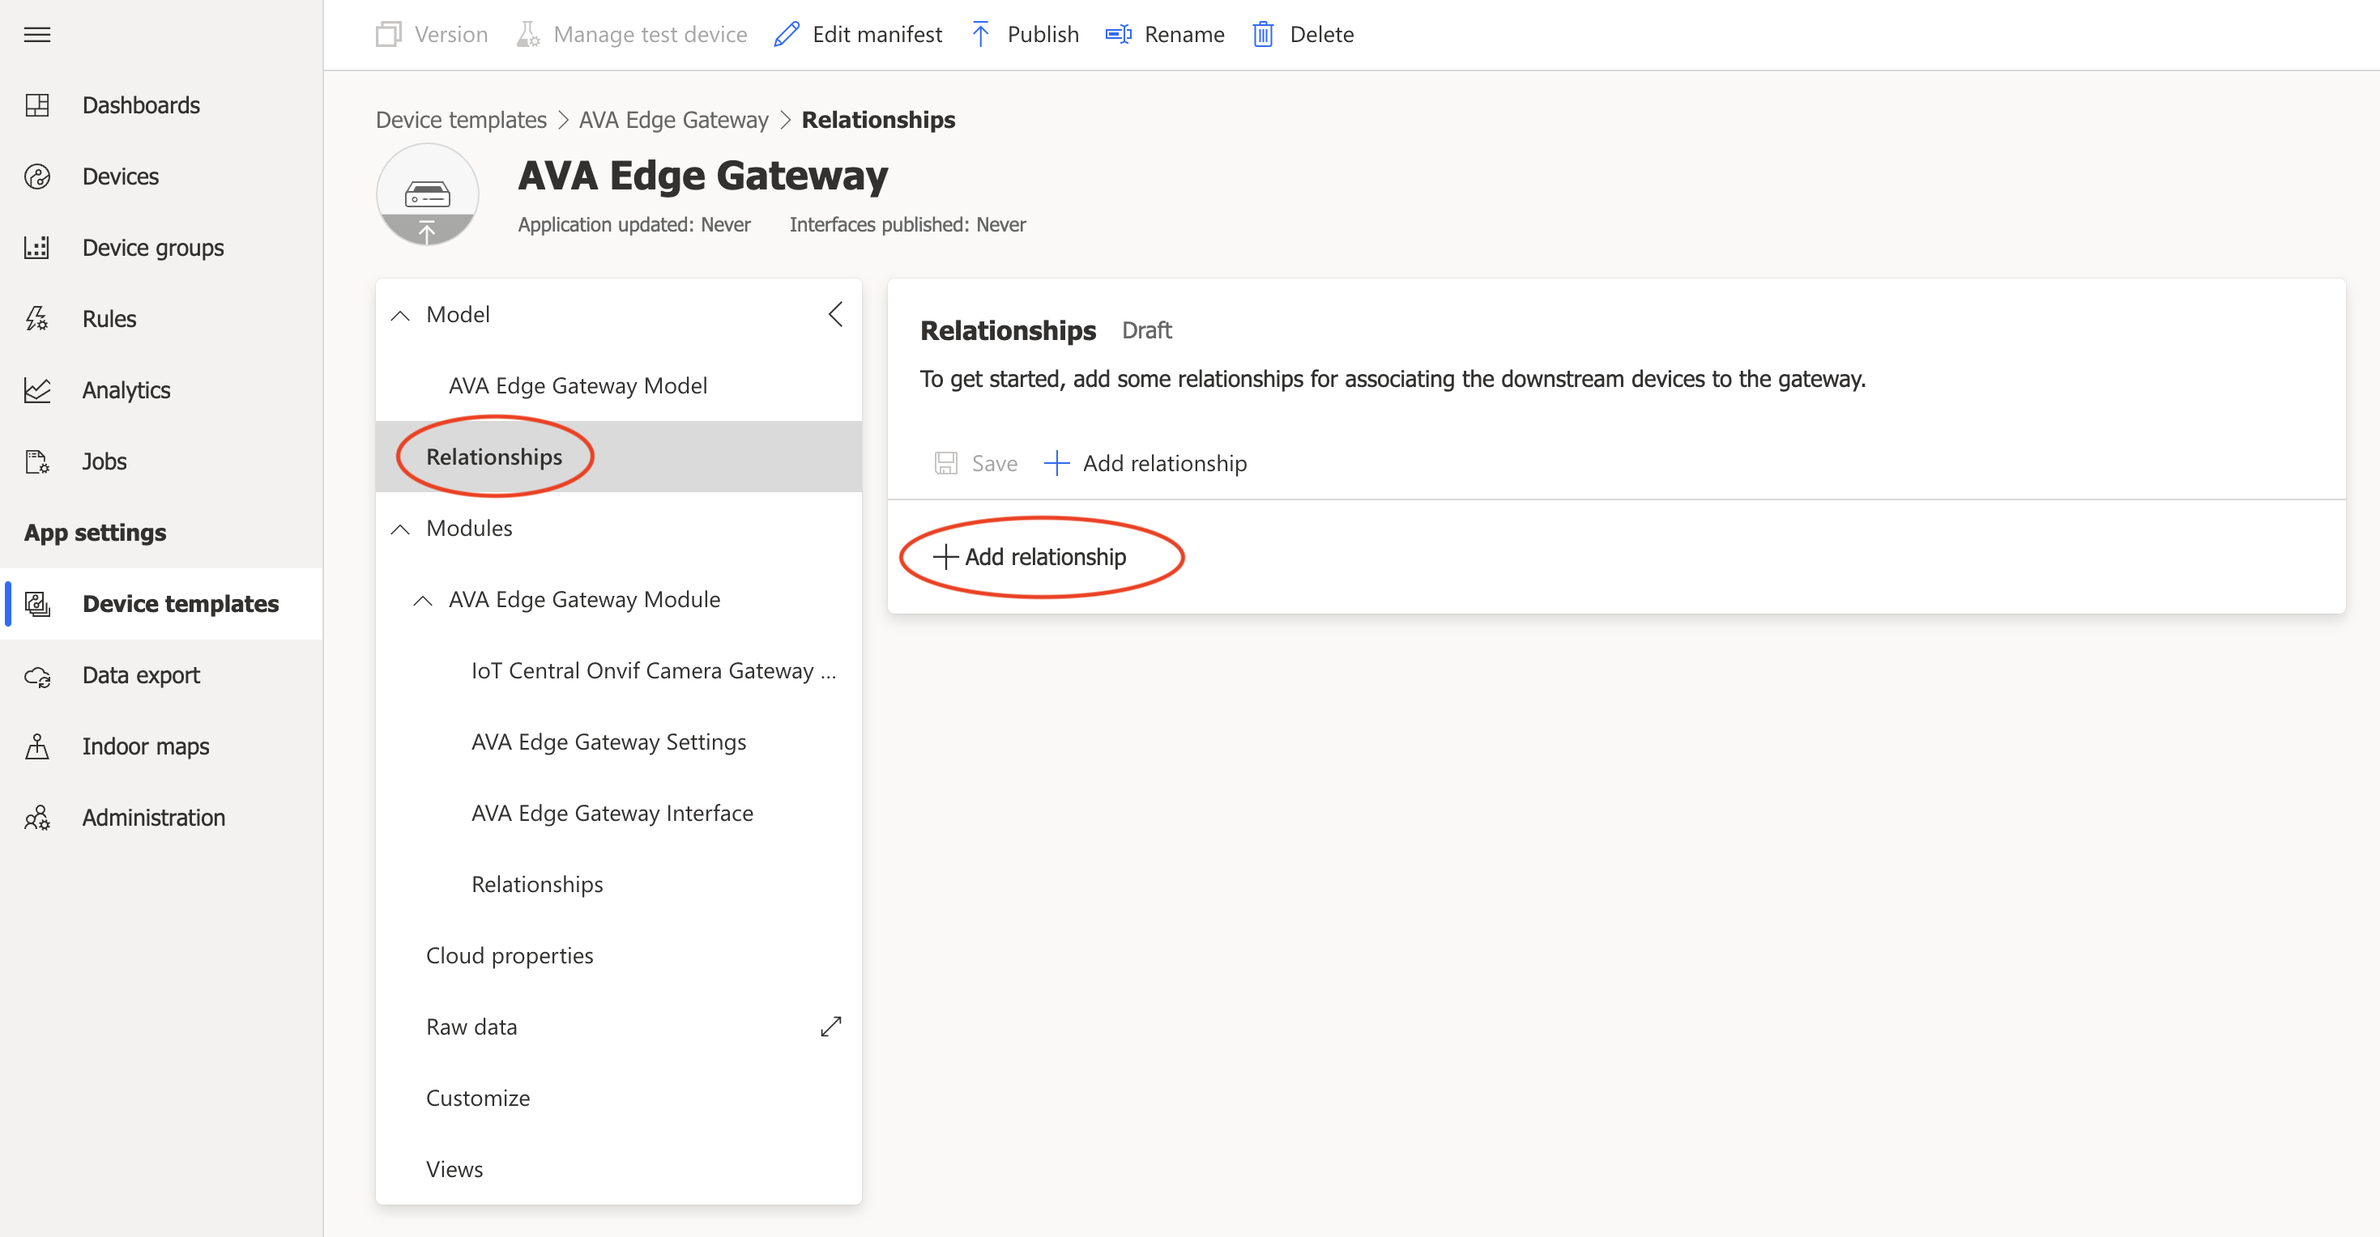2380x1237 pixels.
Task: Expand Raw data with the arrows icon
Action: [830, 1027]
